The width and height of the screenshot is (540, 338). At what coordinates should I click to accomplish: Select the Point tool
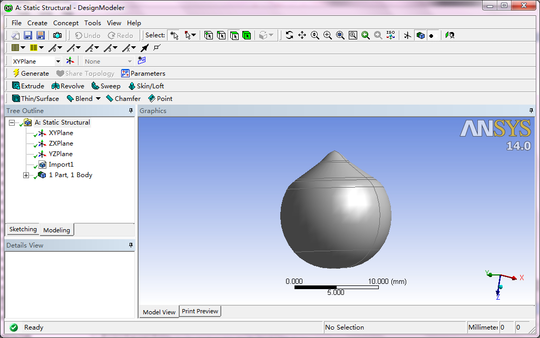click(160, 99)
